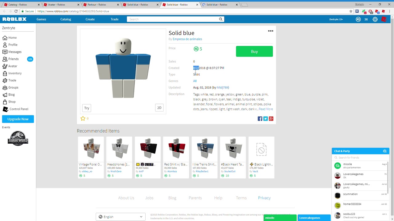Toggle the 2D view of the avatar
This screenshot has width=394, height=221.
pos(159,108)
